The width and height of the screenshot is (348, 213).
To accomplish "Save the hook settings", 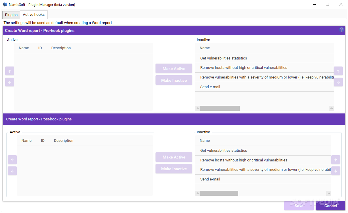I will 299,206.
